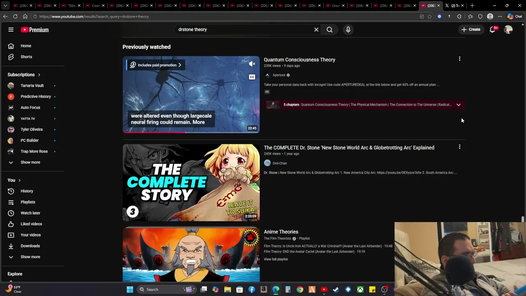
Task: Open more options for Dr. Stone video
Action: click(x=459, y=147)
